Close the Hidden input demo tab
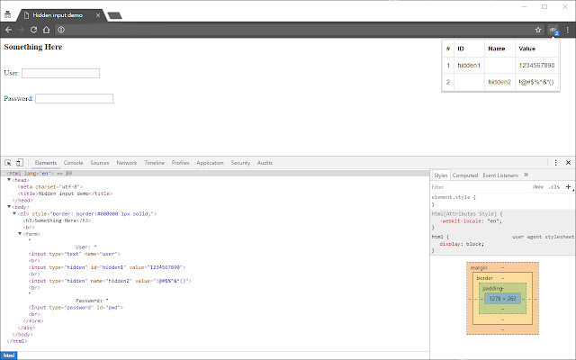This screenshot has width=576, height=360. tap(98, 15)
